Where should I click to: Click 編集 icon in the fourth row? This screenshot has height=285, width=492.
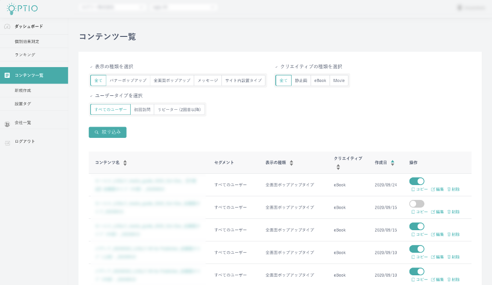click(433, 257)
